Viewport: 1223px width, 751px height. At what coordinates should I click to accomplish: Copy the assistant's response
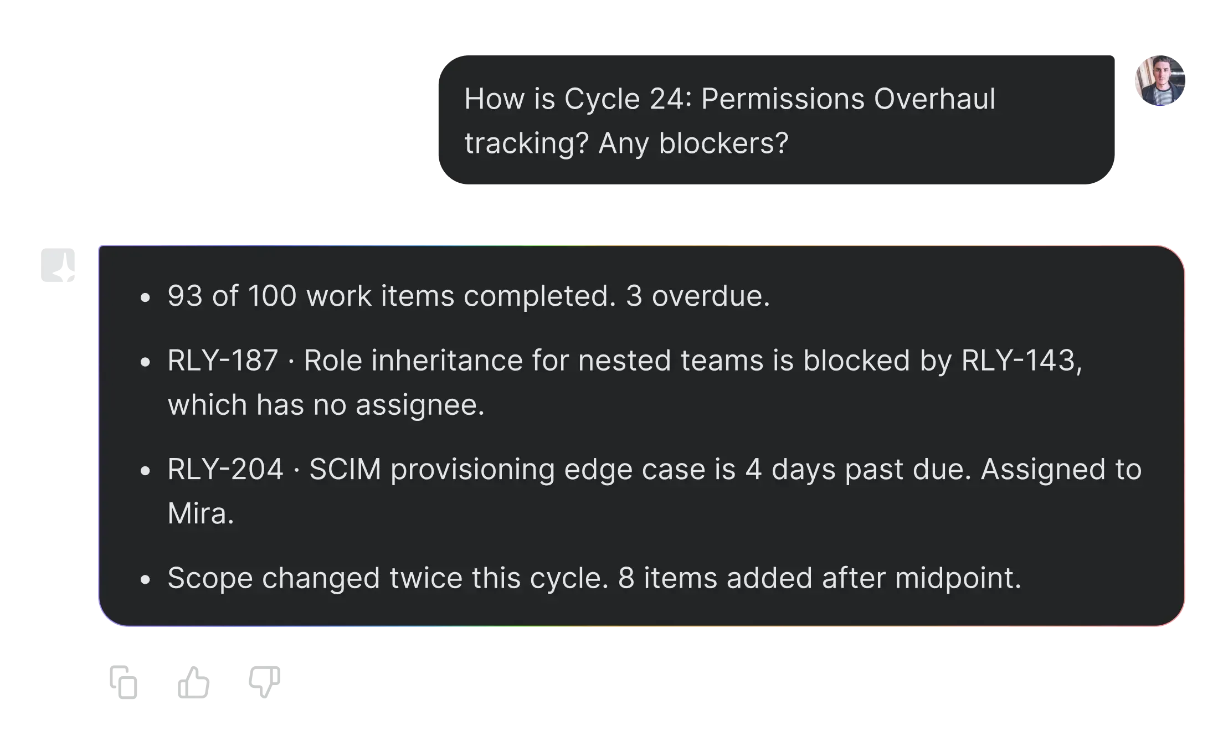[x=122, y=682]
